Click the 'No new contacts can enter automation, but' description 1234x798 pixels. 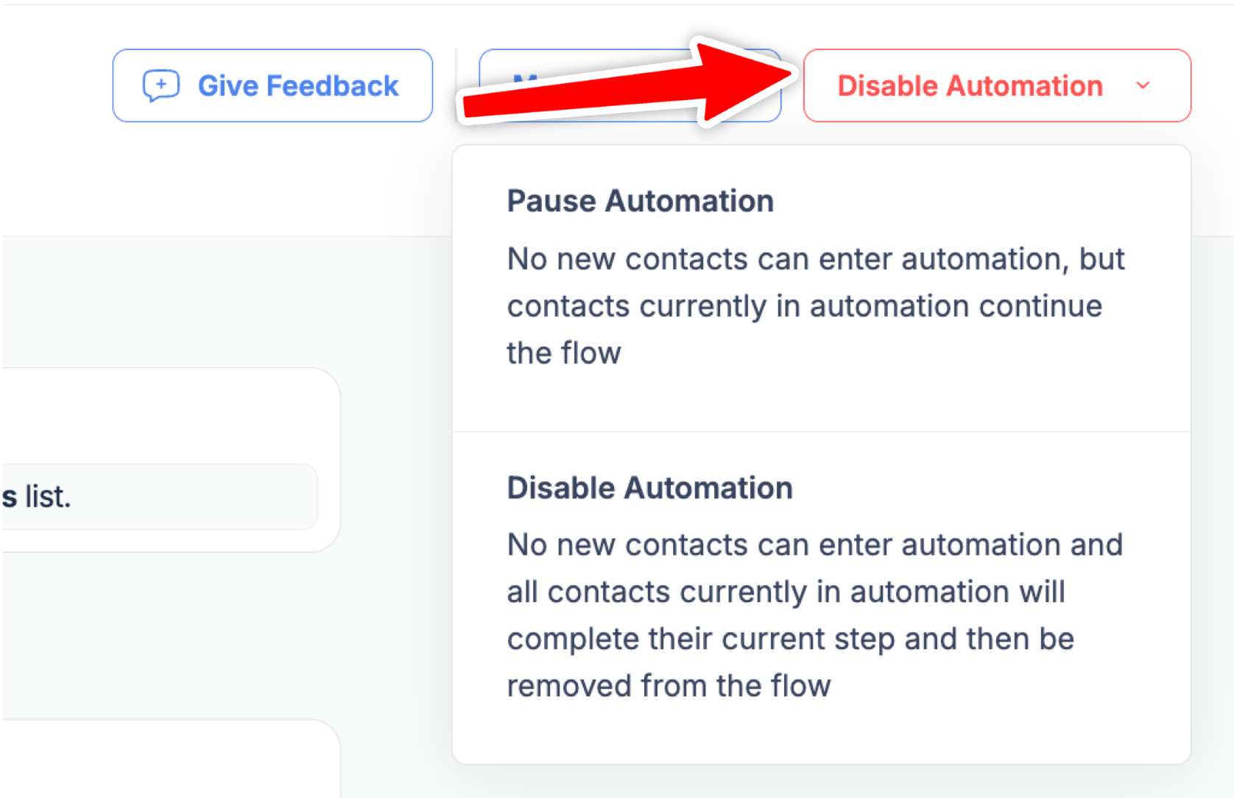tap(815, 259)
